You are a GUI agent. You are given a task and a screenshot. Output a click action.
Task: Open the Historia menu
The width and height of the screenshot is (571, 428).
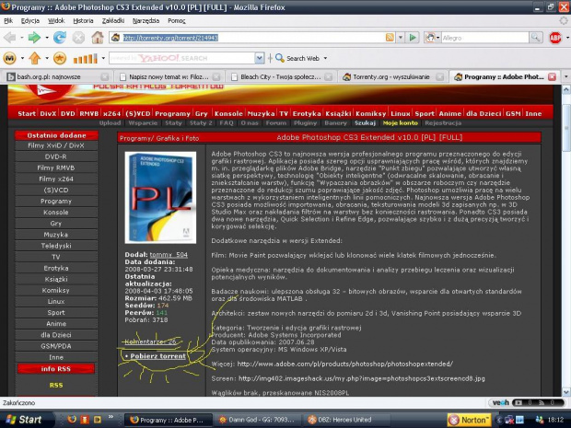83,21
